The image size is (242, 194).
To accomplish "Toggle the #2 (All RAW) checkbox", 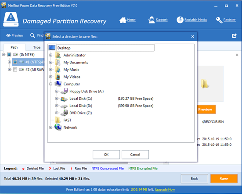I will pyautogui.click(x=15, y=70).
